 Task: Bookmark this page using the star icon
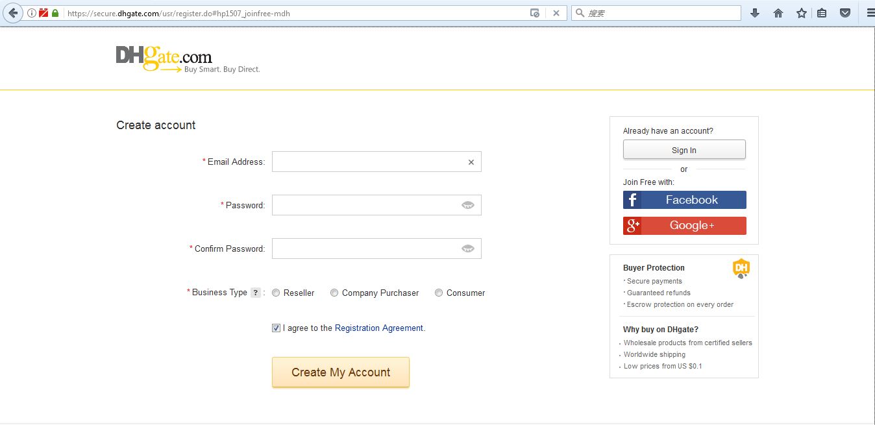801,12
